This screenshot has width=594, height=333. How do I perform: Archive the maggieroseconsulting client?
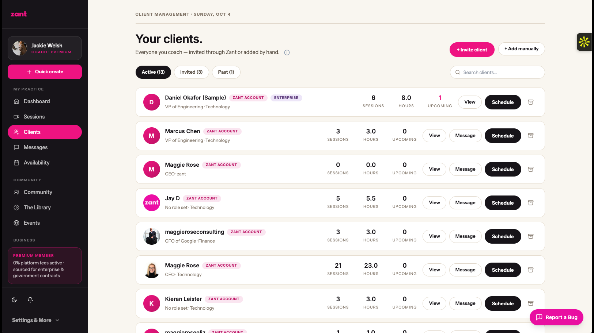point(531,236)
